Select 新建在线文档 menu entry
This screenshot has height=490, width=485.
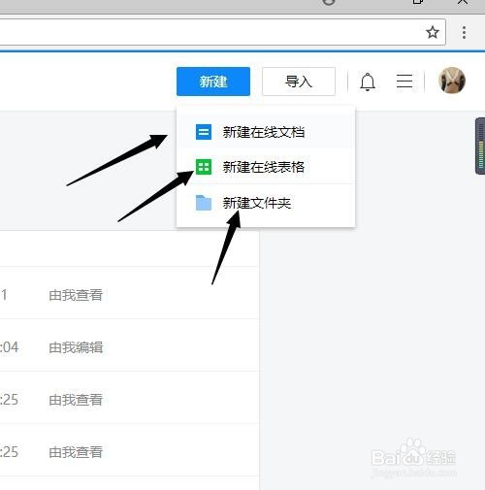point(266,132)
